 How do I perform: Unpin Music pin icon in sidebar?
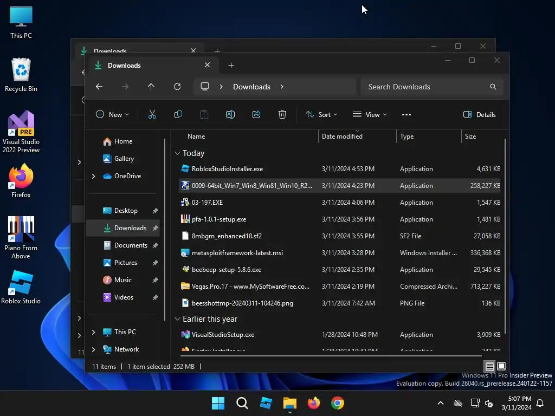click(155, 280)
